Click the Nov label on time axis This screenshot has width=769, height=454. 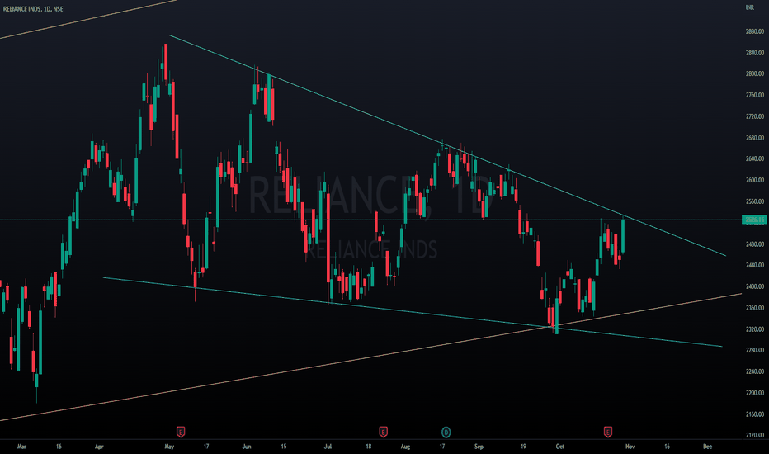(630, 447)
